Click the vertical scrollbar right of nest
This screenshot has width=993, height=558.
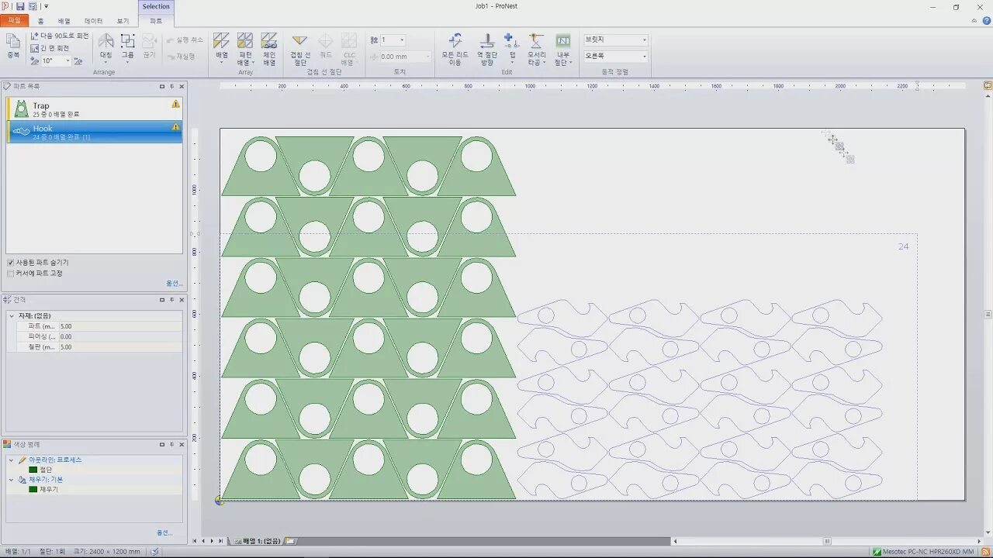[988, 314]
